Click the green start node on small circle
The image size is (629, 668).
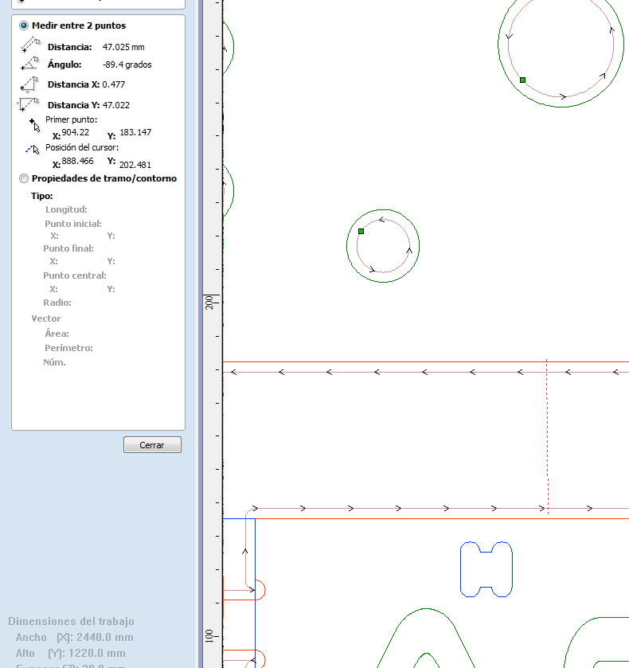361,232
